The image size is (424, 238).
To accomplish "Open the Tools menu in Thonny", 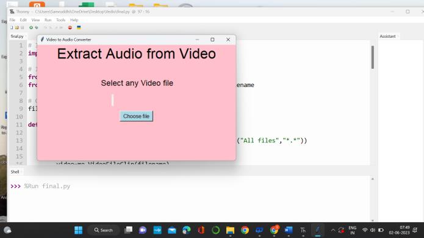I will [60, 20].
